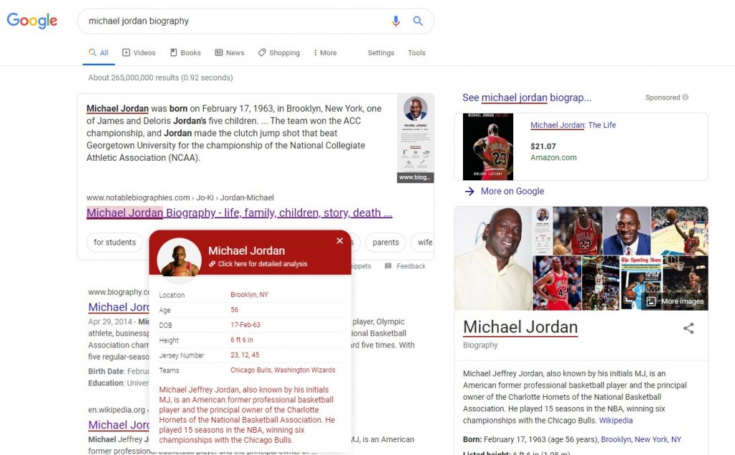This screenshot has height=455, width=735.
Task: Click the 'About 265,000,000 results' text
Action: tap(160, 78)
